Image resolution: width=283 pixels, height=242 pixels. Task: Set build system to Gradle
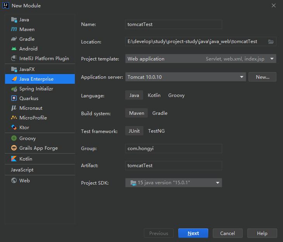tap(160, 113)
